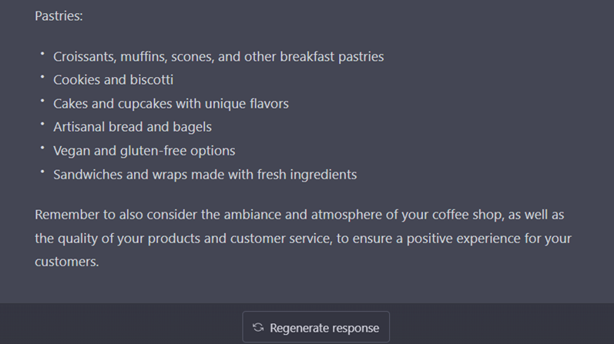Click the word "bagels" in the list
Image resolution: width=614 pixels, height=344 pixels.
tap(193, 127)
